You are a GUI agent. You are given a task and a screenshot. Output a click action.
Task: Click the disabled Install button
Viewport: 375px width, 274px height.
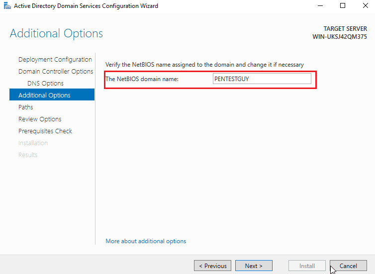click(x=307, y=266)
